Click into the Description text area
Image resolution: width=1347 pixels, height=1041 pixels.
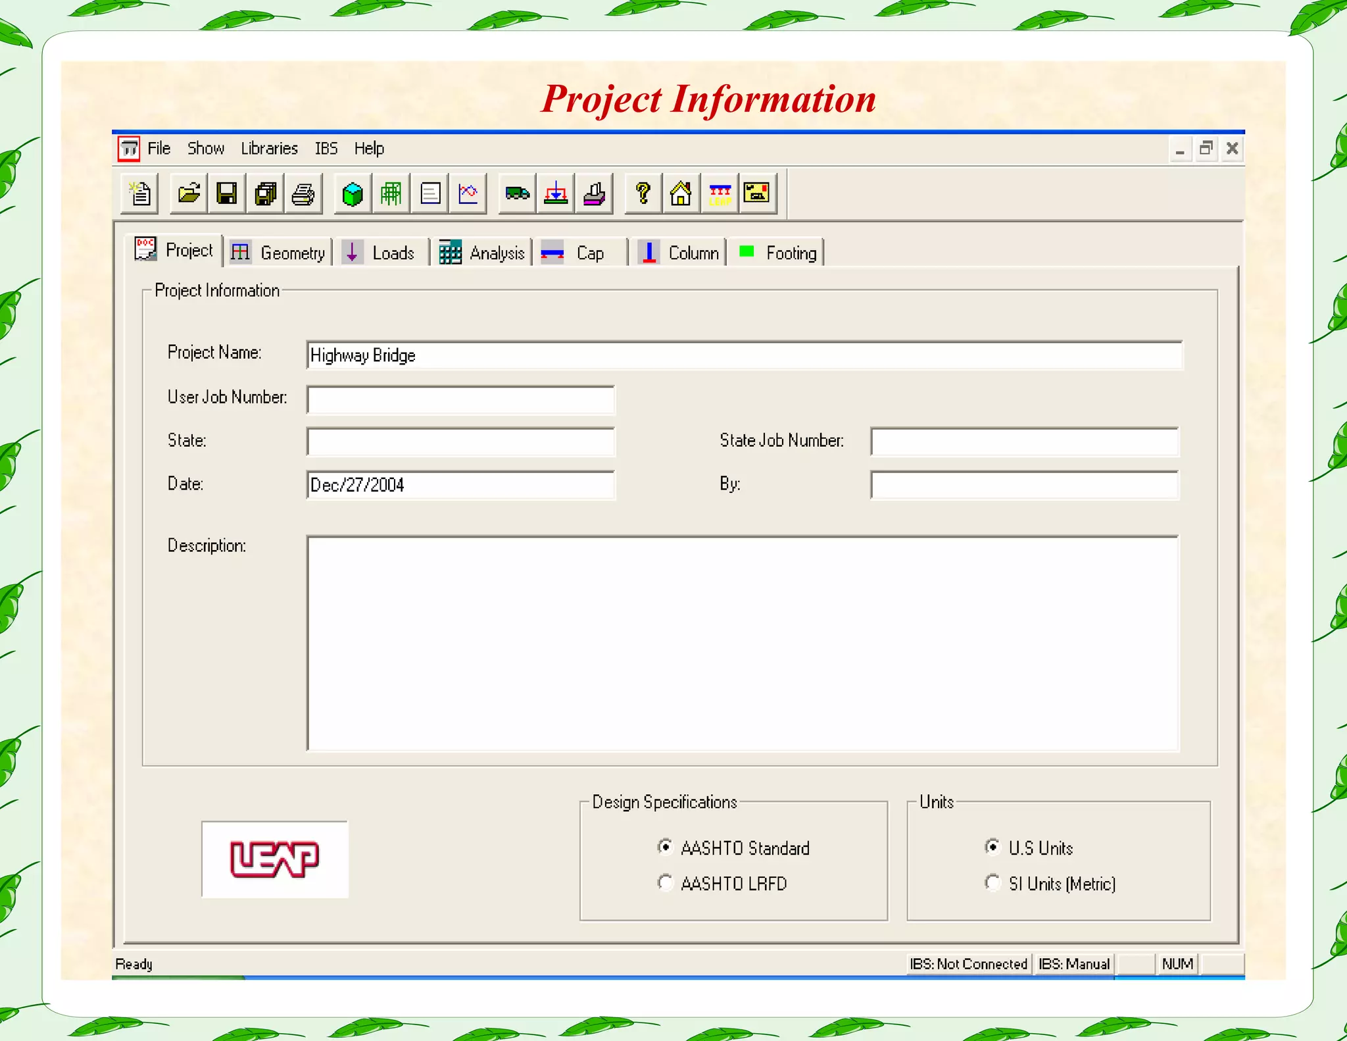[742, 643]
